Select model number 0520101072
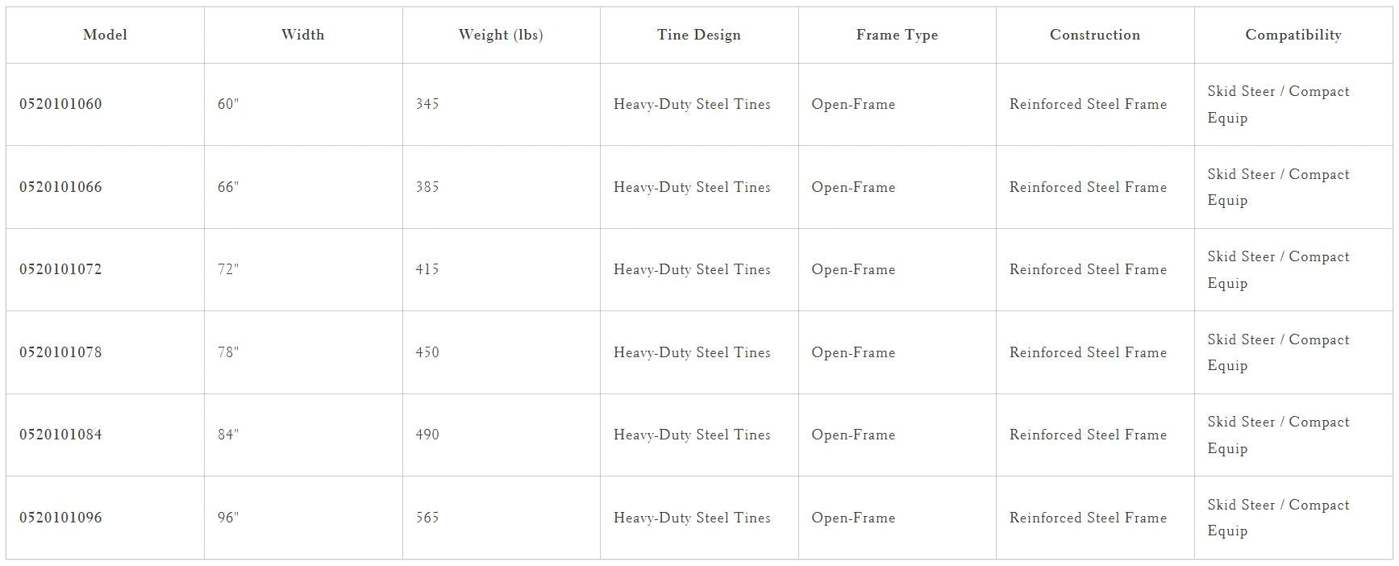This screenshot has width=1399, height=566. point(60,269)
